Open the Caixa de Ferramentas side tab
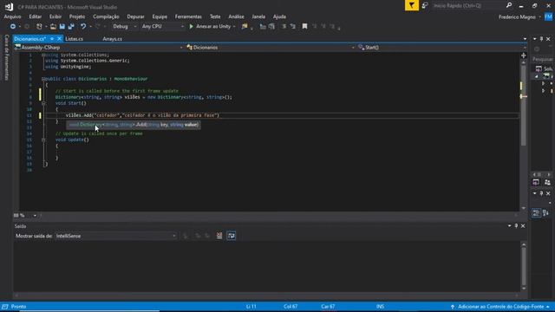Screen dimensions: 555x312 click(x=6, y=58)
